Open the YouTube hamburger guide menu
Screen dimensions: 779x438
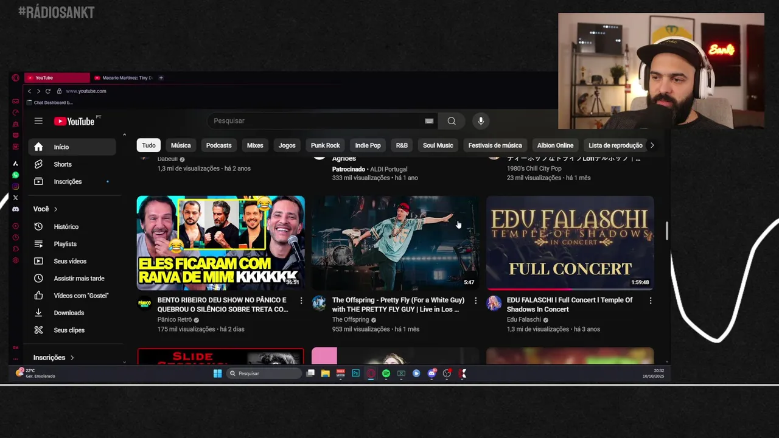point(38,121)
